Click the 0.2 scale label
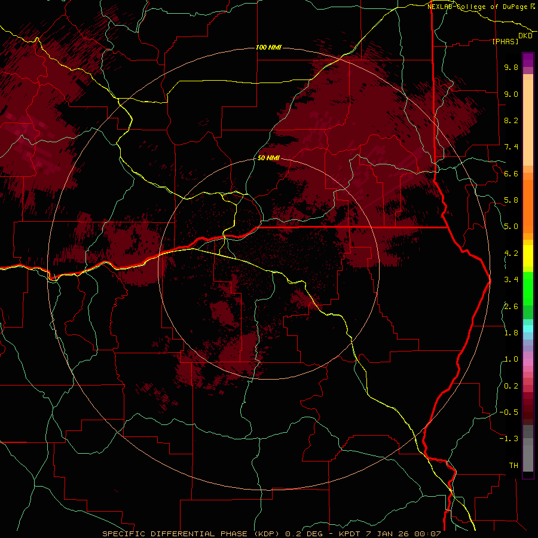Screen dimensions: 538x538 511,386
